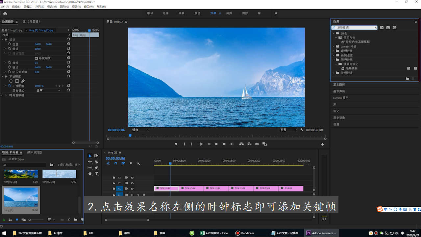Expand the 音频效果 folder
421x237 pixels.
click(x=334, y=51)
